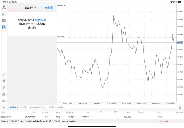Open the การตั้งค่า (Settings) tab
Image resolution: width=184 pixels, height=128 pixels.
[61, 107]
